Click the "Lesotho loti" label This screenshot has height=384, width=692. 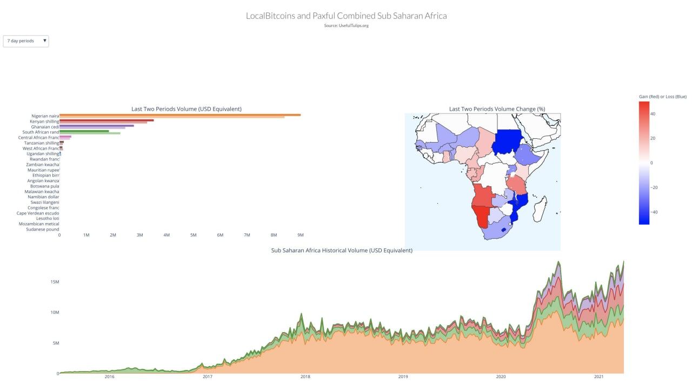coord(48,219)
